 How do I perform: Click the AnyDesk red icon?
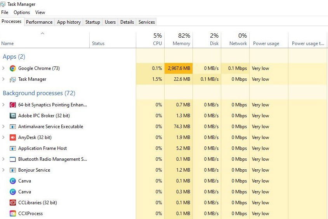[13, 137]
